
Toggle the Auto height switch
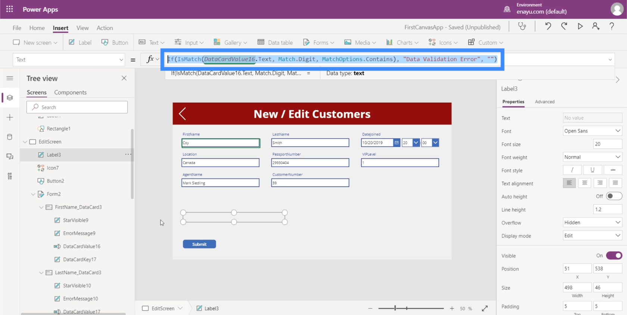point(614,196)
